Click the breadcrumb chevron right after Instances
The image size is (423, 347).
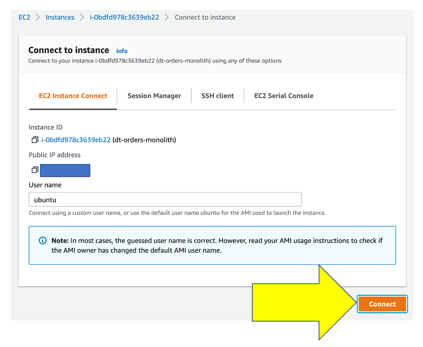82,17
